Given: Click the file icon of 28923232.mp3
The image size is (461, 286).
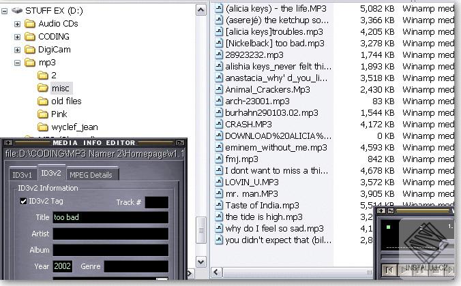Looking at the screenshot, I should tap(219, 54).
